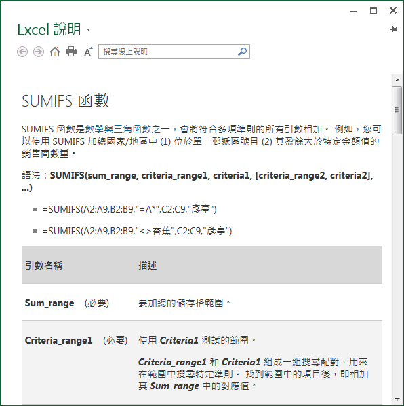404x406 pixels.
Task: Go back to previous help page
Action: click(22, 52)
